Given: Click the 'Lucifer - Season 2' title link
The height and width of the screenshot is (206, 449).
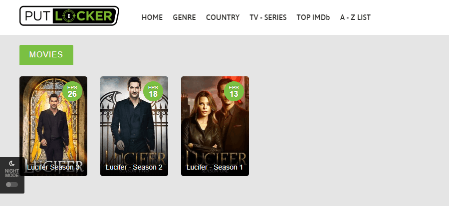Looking at the screenshot, I should click(134, 167).
